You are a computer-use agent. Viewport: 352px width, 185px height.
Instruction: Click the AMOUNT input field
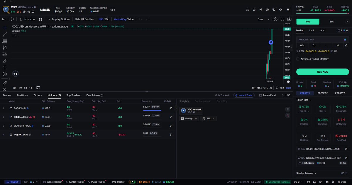[x=323, y=39]
